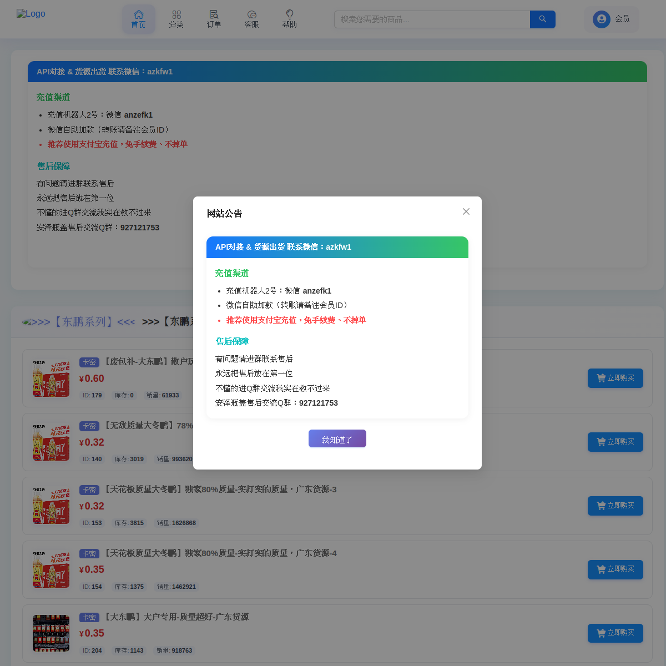
Task: Click 卡密 tag on 大户专用 row
Action: click(x=89, y=618)
